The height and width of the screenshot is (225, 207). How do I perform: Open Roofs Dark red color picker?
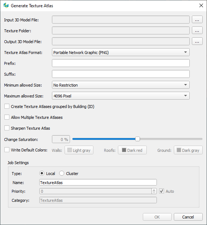(132, 150)
